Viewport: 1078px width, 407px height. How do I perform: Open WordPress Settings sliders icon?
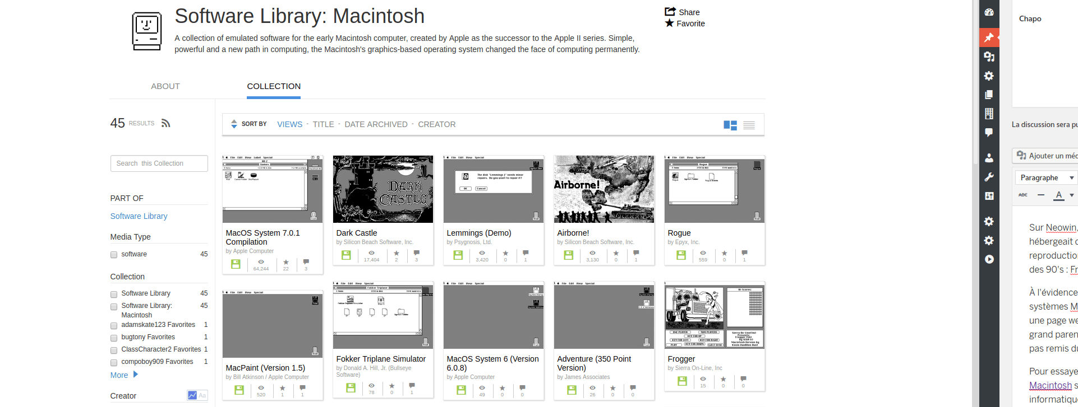[989, 196]
